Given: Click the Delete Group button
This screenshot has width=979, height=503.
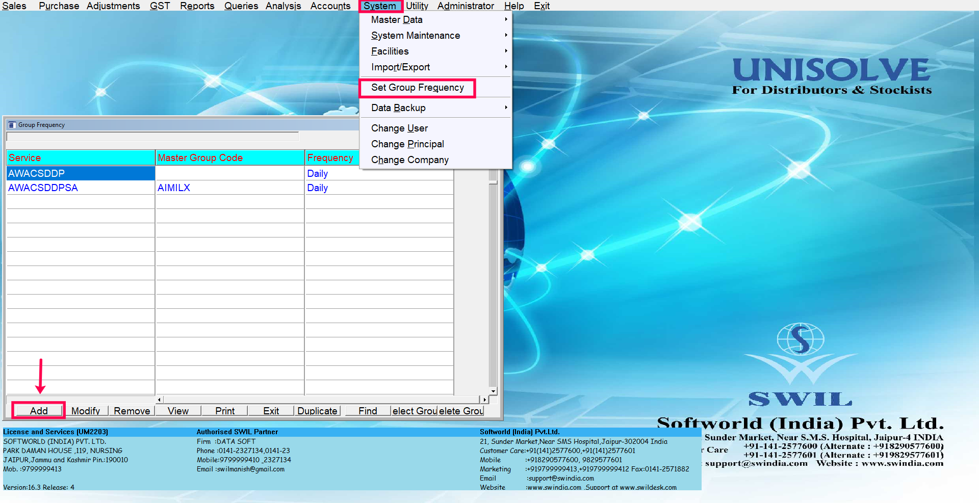Looking at the screenshot, I should (x=461, y=411).
